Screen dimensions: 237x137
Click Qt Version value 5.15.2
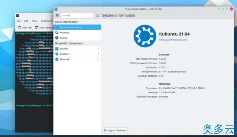tap(162, 67)
